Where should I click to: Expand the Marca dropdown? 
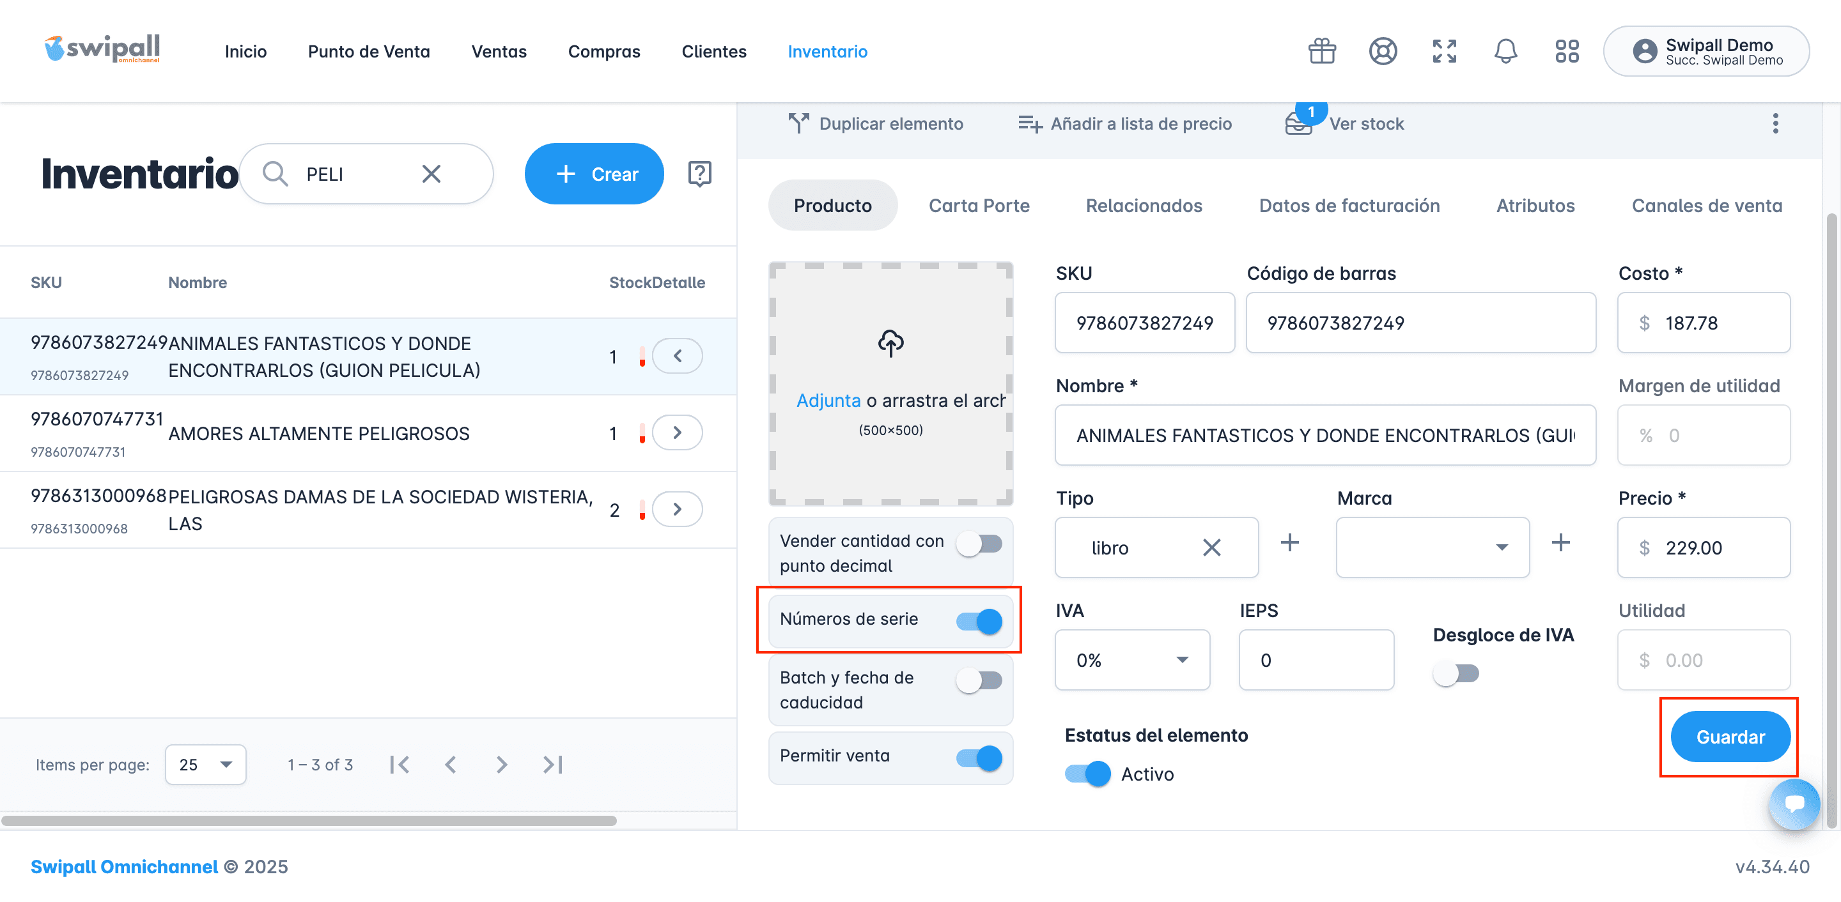1432,547
